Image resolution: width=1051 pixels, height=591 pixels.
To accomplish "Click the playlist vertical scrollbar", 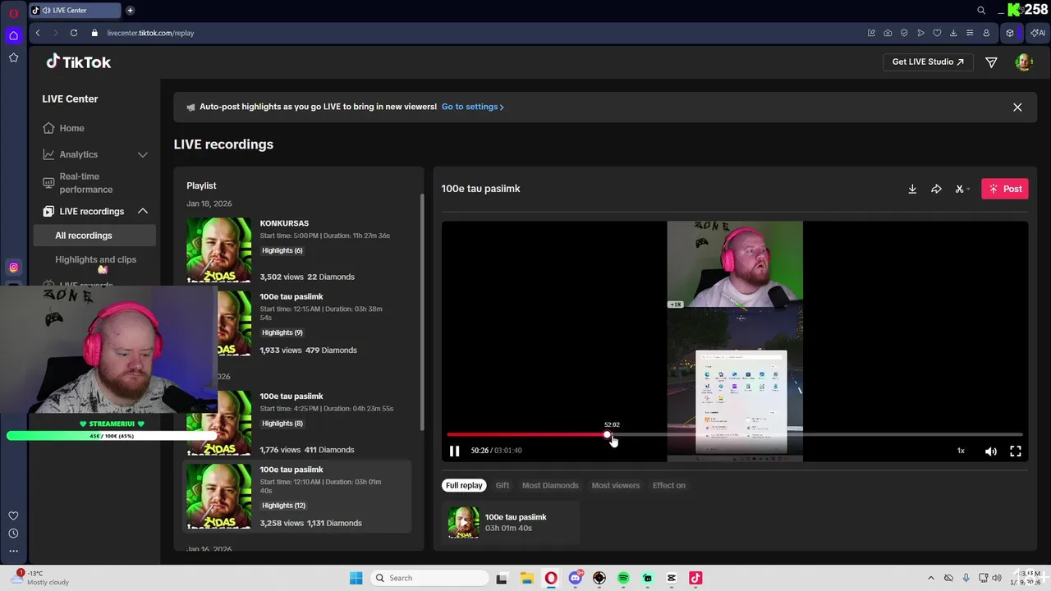I will (422, 312).
